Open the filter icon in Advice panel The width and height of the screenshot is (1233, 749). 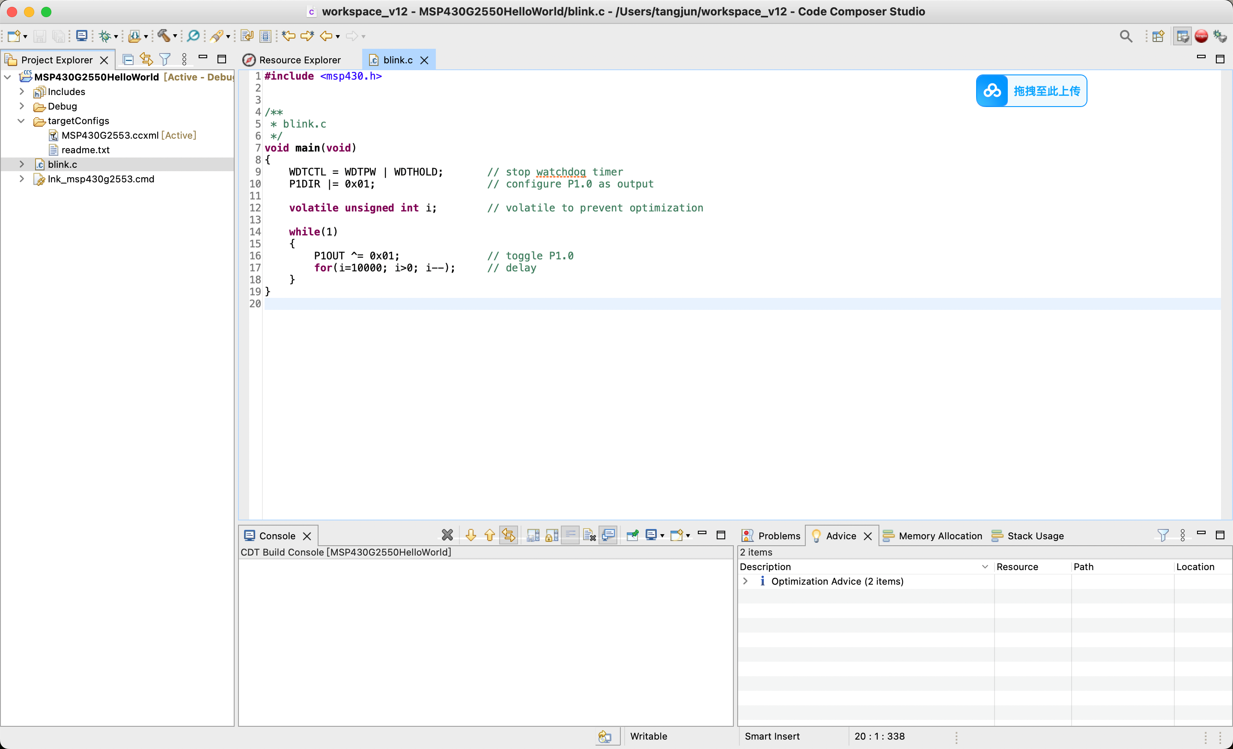coord(1163,535)
